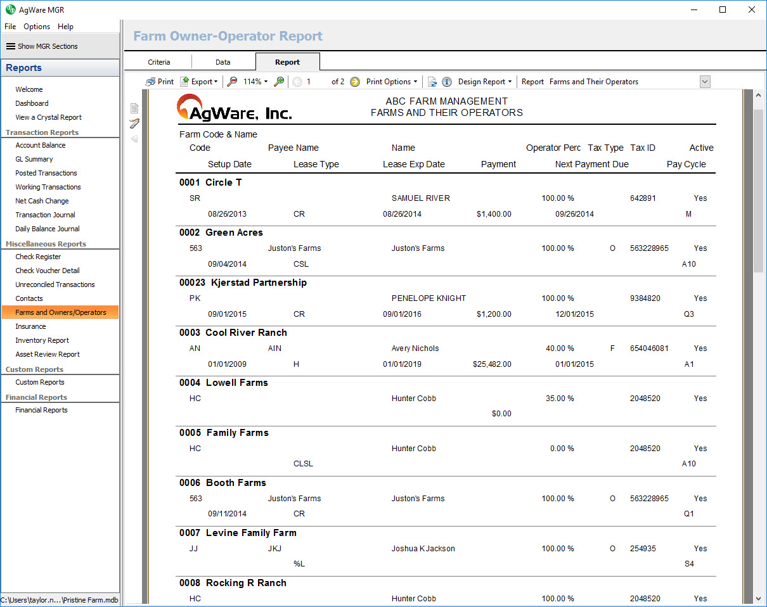The height and width of the screenshot is (607, 767).
Task: Click the zoom out magnifier icon
Action: 233,82
